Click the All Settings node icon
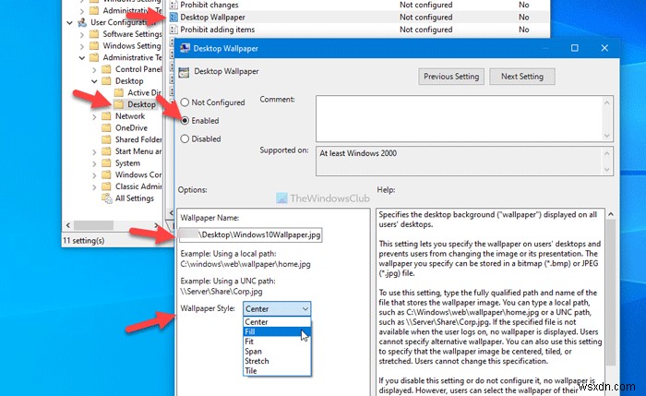This screenshot has height=396, width=646. 107,198
